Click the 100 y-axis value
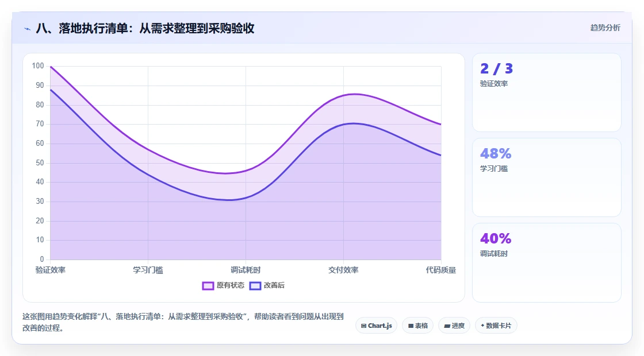Screen dimensions: 644x356 (38, 66)
